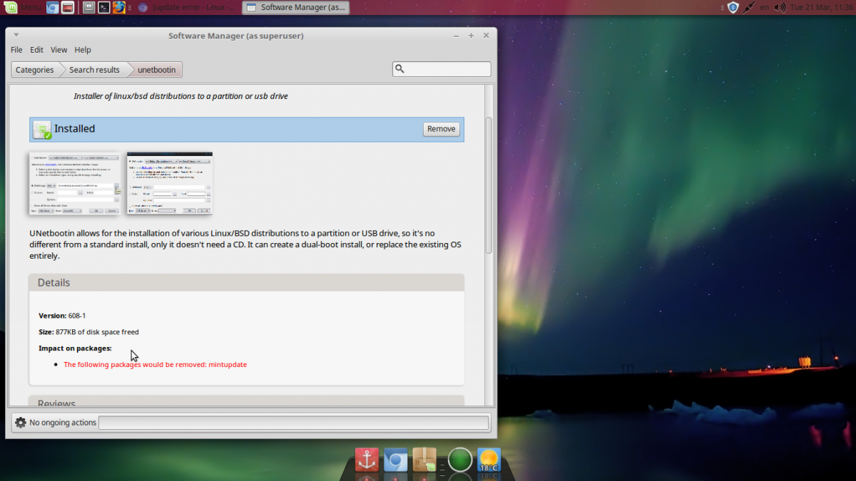Viewport: 856px width, 481px height.
Task: Select Software Manager in the taskbar
Action: (295, 8)
